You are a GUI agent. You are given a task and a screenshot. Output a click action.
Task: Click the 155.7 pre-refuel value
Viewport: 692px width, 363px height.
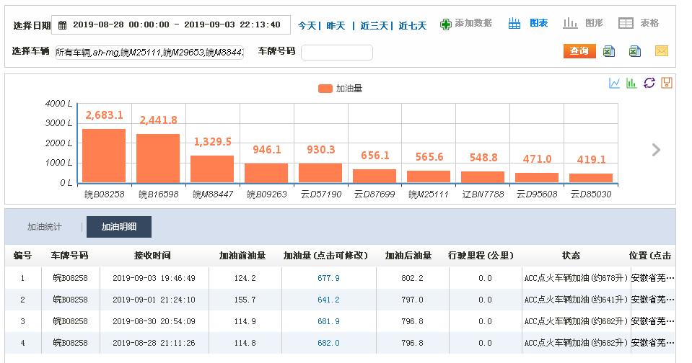(x=245, y=300)
